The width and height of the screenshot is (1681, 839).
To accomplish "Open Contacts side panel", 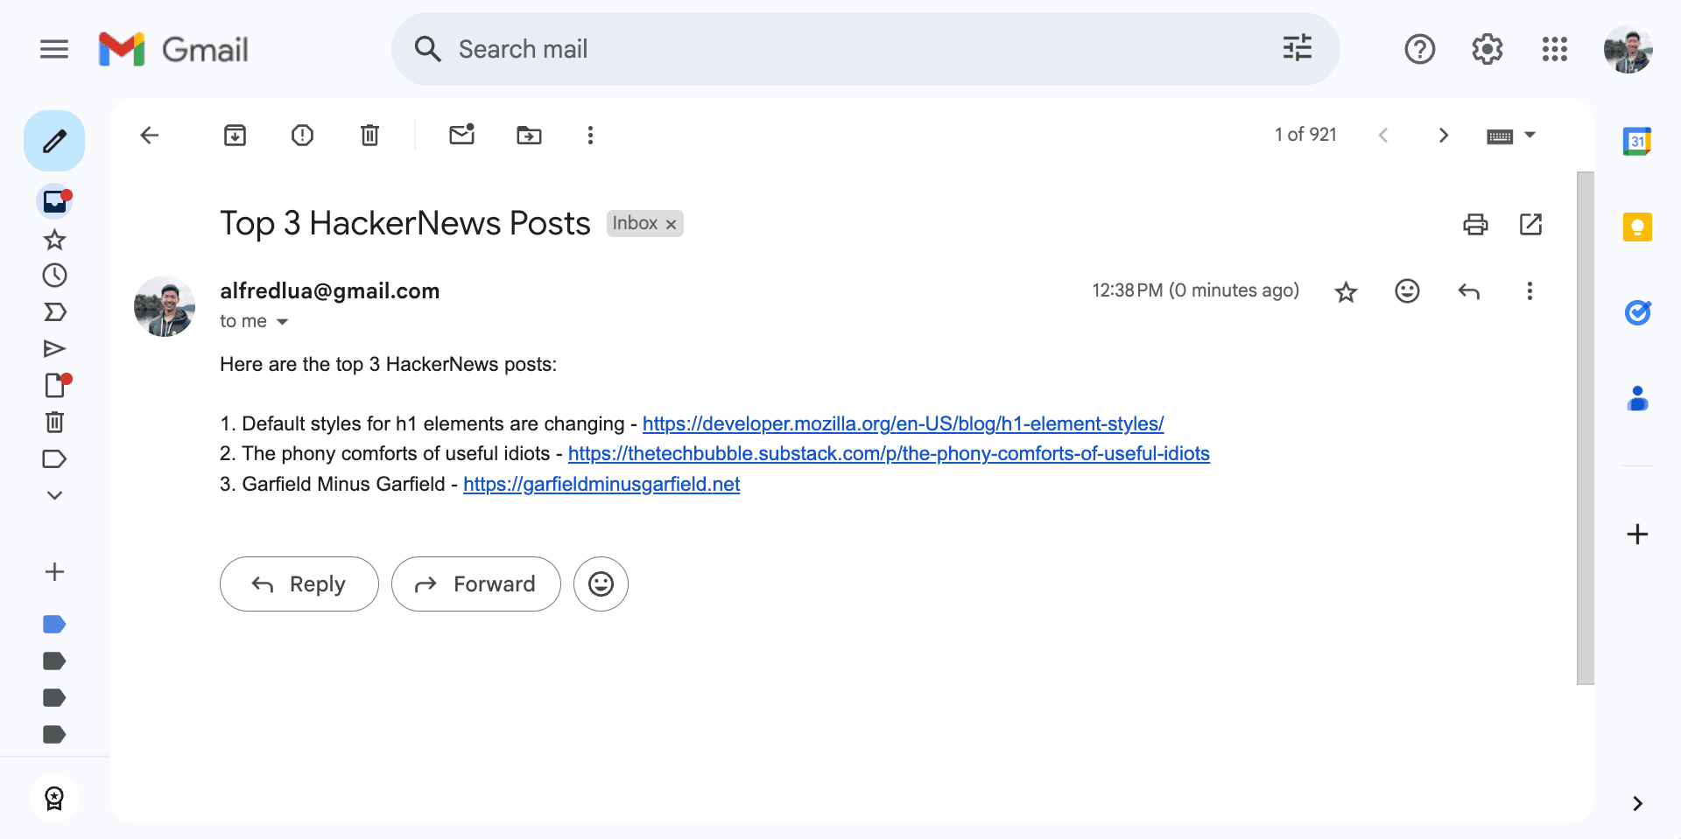I will pyautogui.click(x=1637, y=398).
